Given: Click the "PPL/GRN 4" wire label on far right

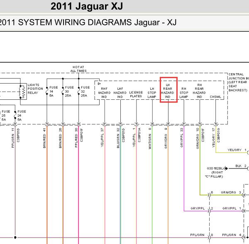Looking at the screenshot, I should click(x=232, y=235).
